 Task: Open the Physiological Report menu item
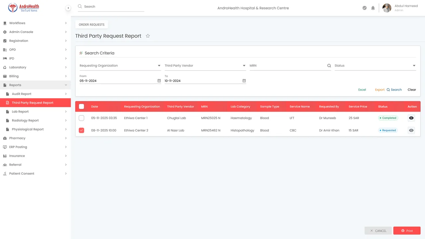[35, 129]
